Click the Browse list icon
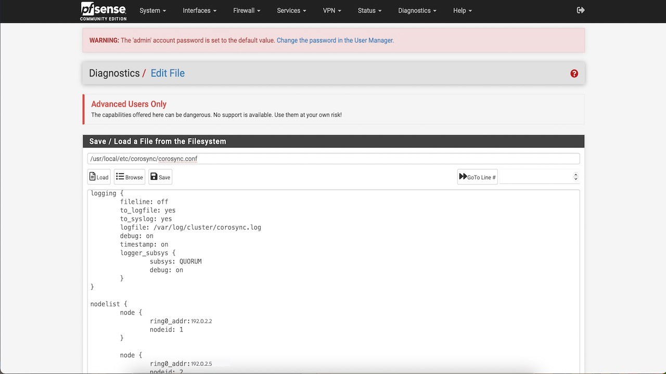 pos(119,177)
